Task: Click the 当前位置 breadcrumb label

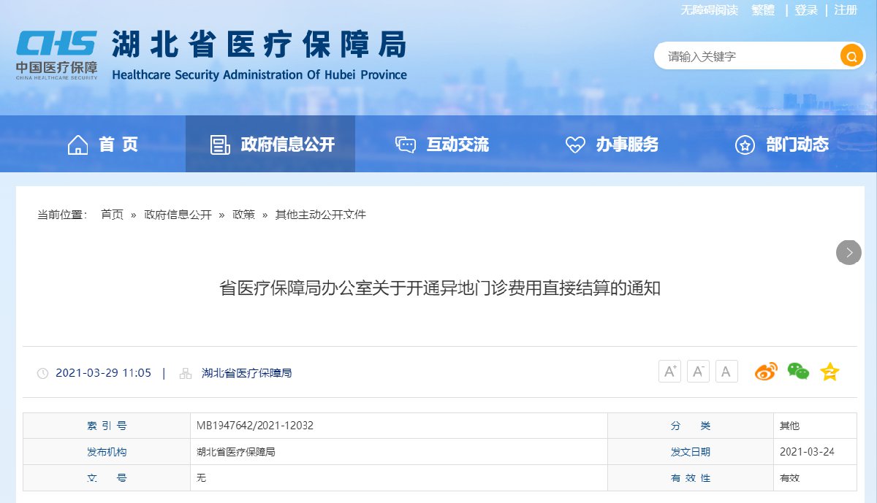Action: coord(62,215)
